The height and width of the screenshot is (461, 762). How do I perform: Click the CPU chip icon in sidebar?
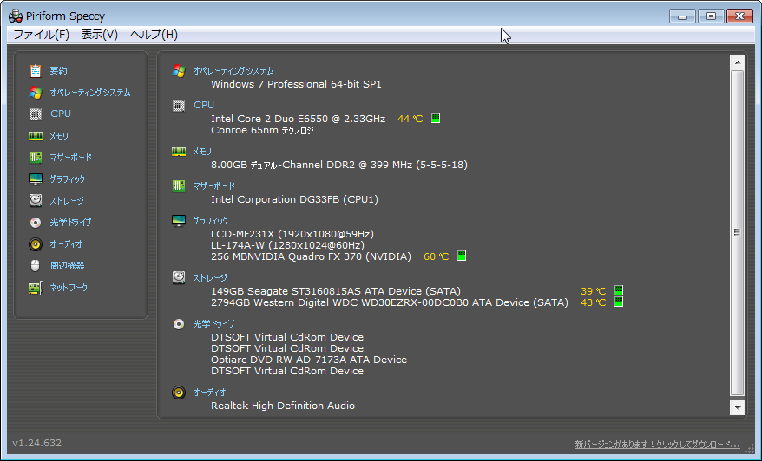tap(35, 114)
